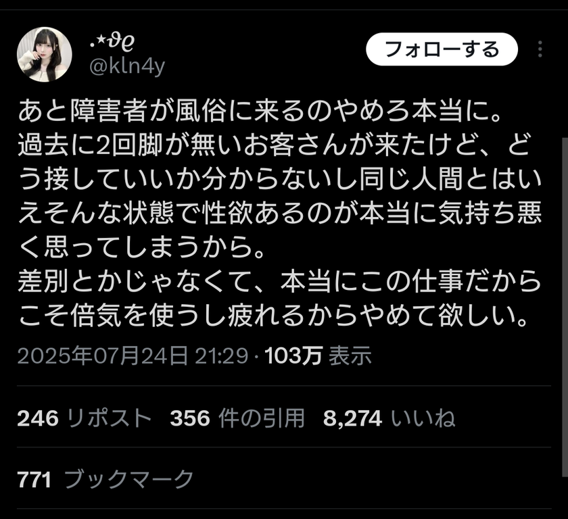Click the フォローする follow button

442,49
